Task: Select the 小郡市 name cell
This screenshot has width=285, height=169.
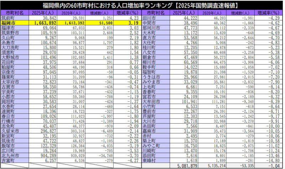Action: (x=15, y=97)
